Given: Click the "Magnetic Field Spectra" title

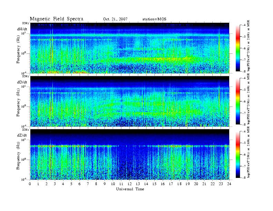Looking at the screenshot, I should tap(57, 19).
